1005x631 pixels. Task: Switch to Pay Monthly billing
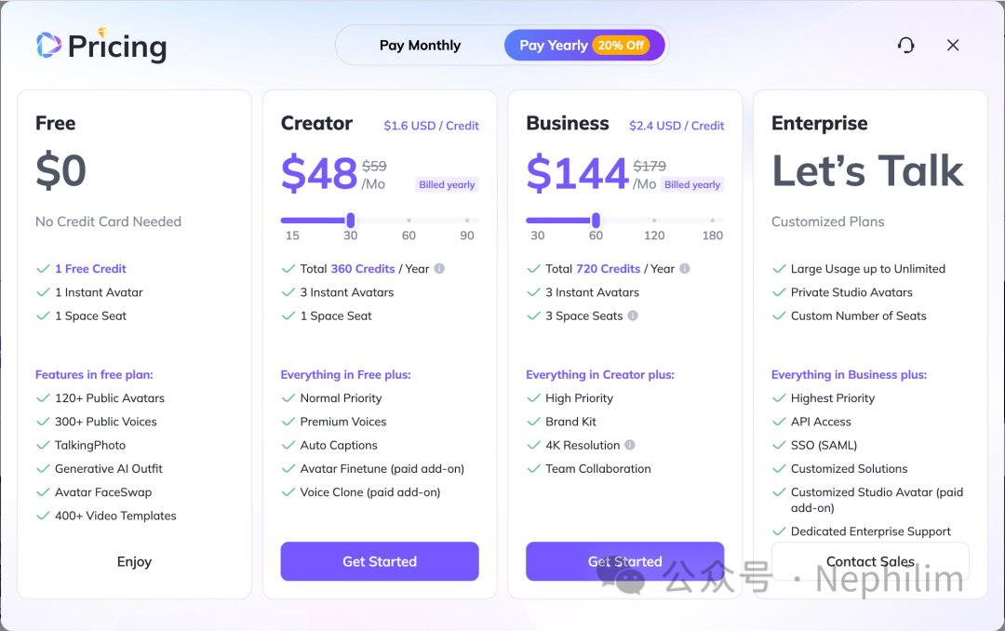(x=420, y=46)
